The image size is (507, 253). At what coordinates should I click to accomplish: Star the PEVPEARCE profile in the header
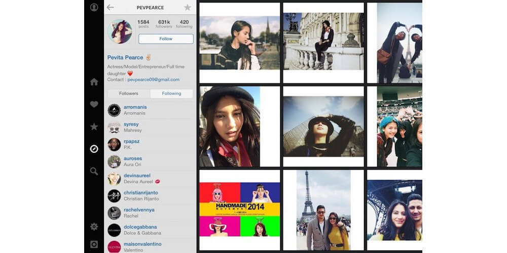pyautogui.click(x=188, y=7)
